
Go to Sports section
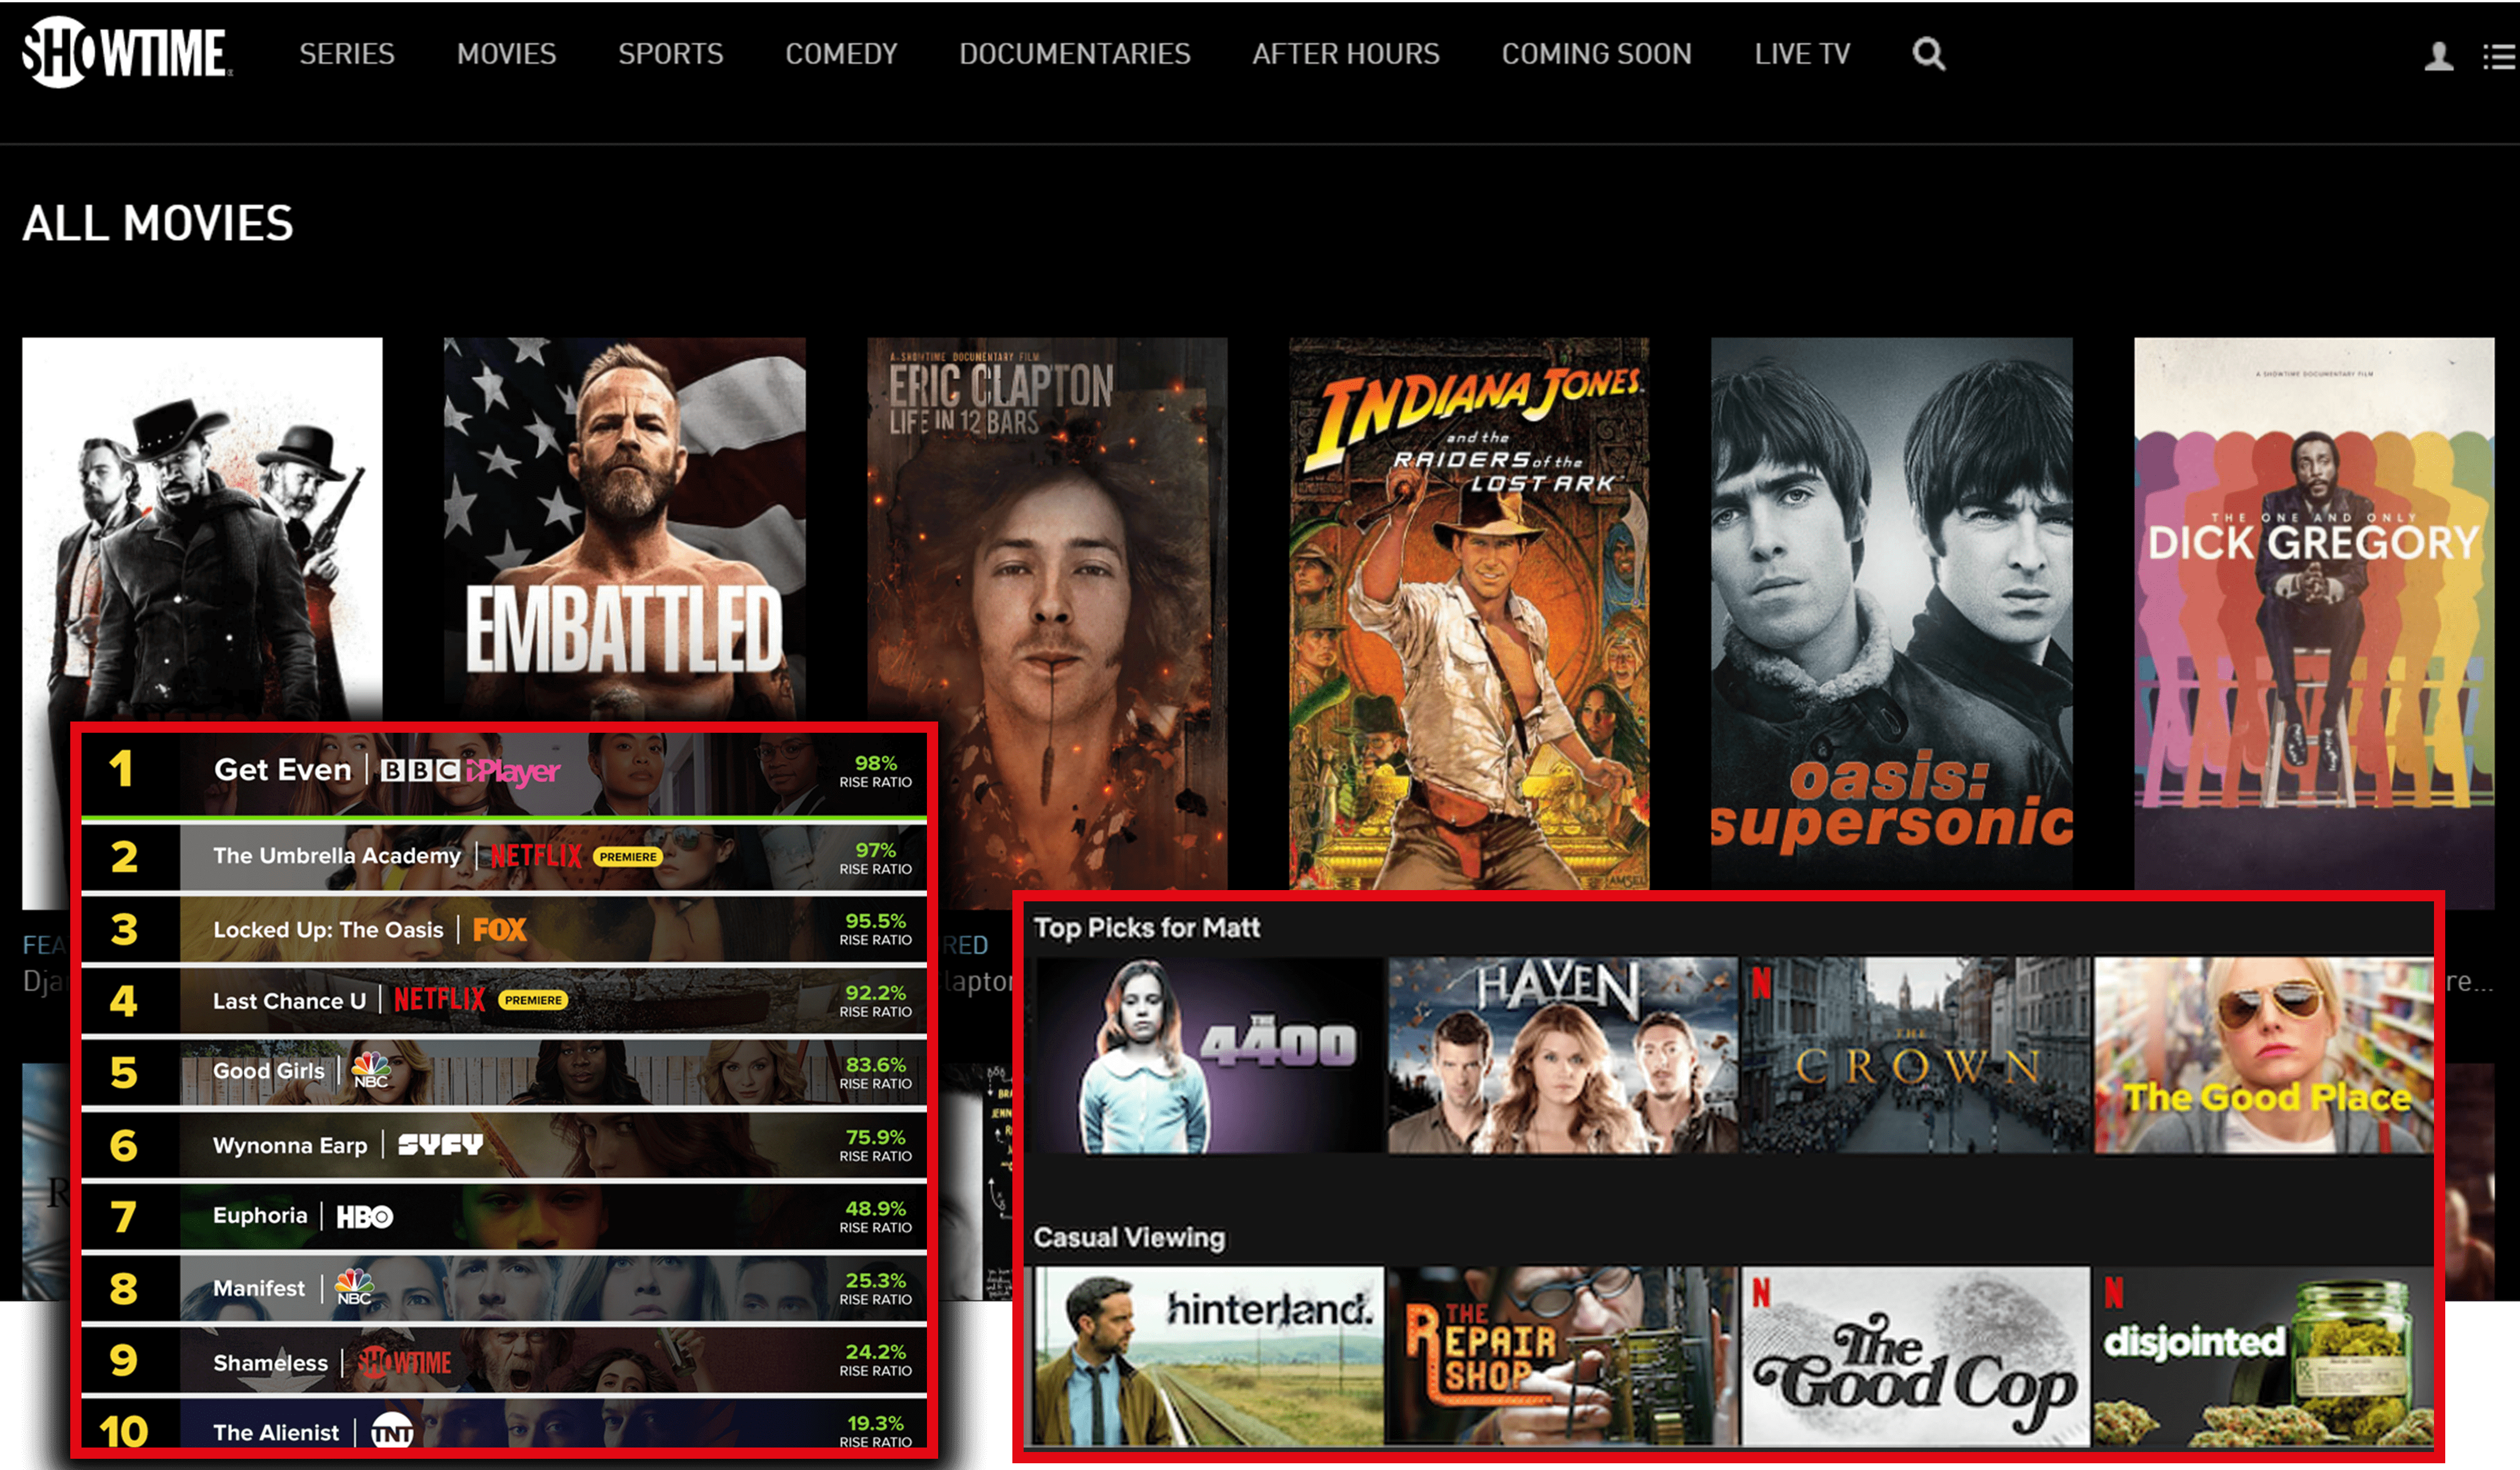click(x=670, y=54)
